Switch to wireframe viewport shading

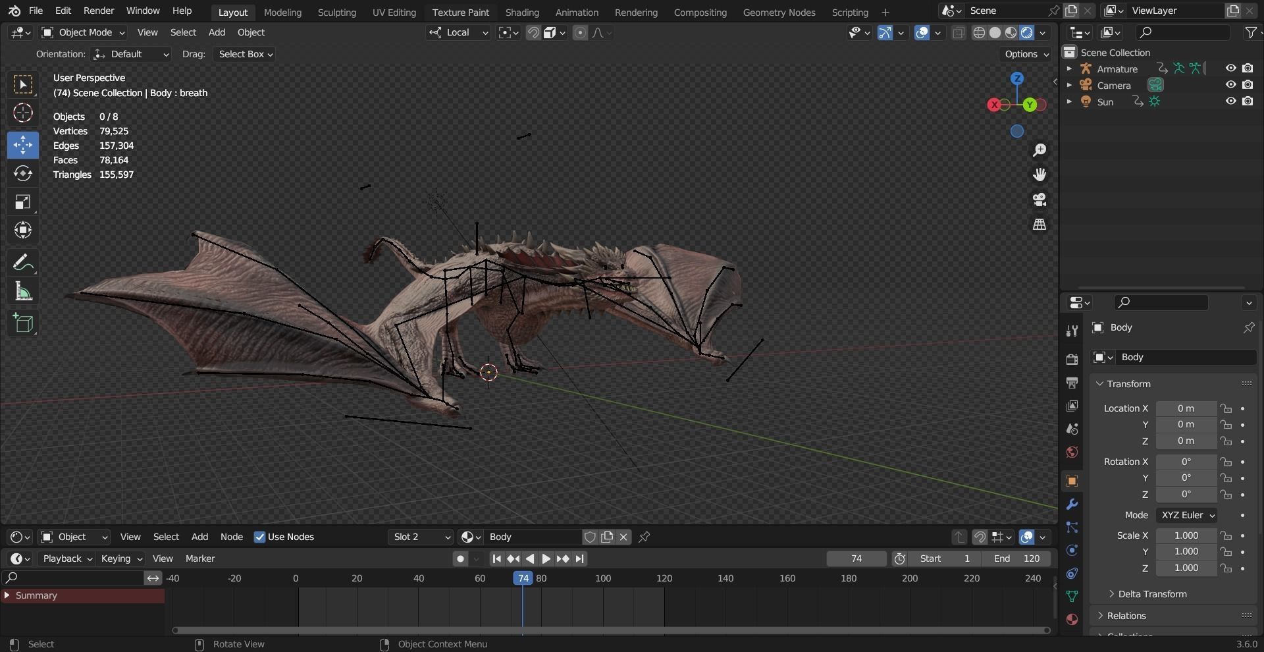tap(979, 33)
